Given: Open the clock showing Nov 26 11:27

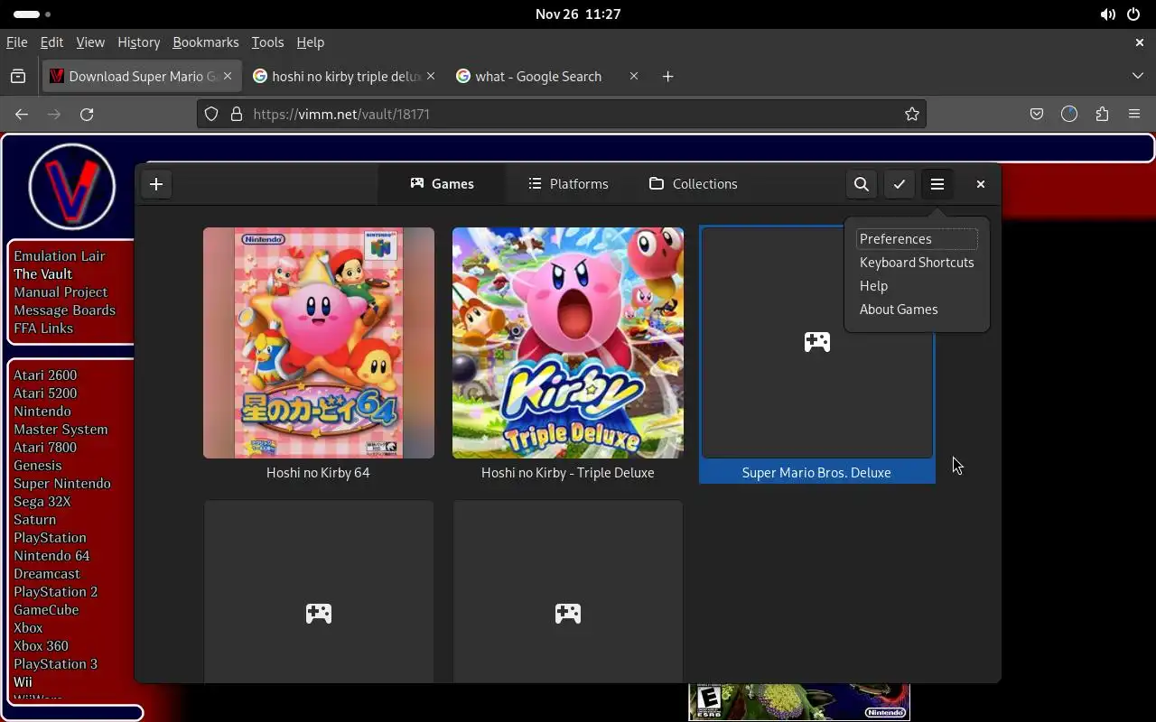Looking at the screenshot, I should (x=578, y=14).
